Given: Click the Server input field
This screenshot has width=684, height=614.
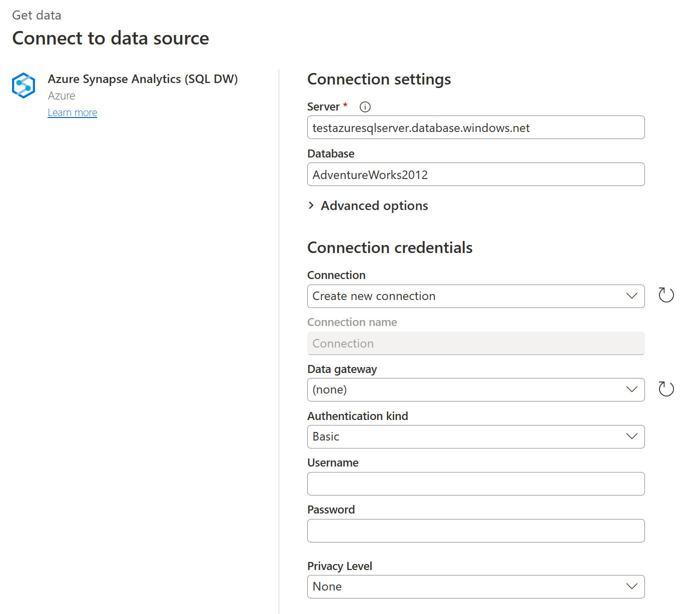Looking at the screenshot, I should (475, 127).
